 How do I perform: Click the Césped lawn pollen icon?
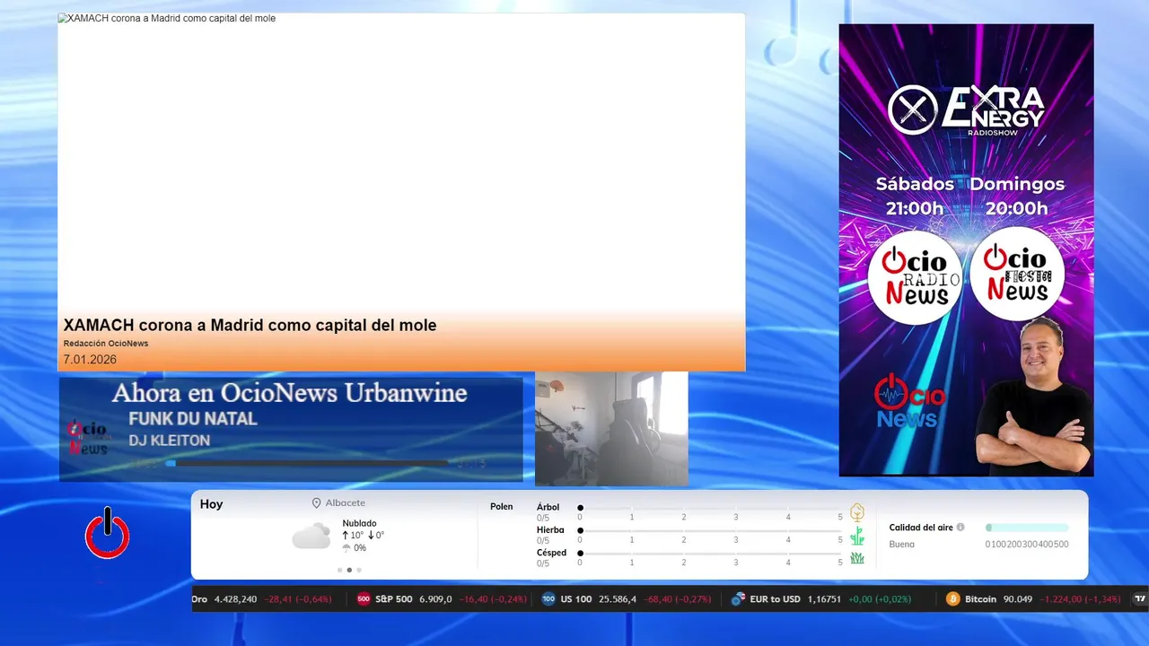pyautogui.click(x=857, y=558)
